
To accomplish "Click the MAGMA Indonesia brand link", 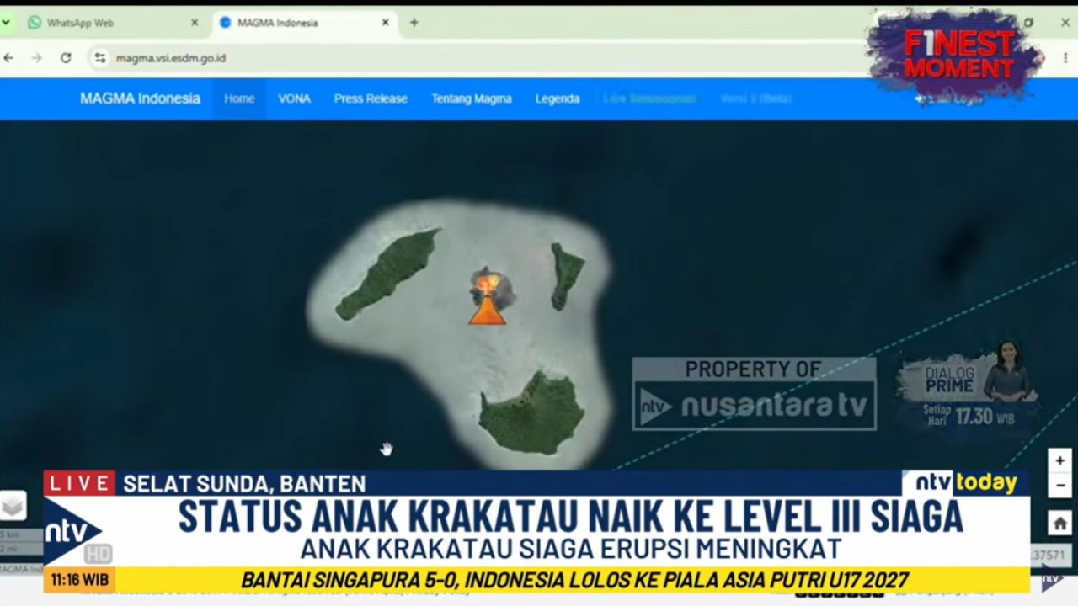I will point(140,98).
